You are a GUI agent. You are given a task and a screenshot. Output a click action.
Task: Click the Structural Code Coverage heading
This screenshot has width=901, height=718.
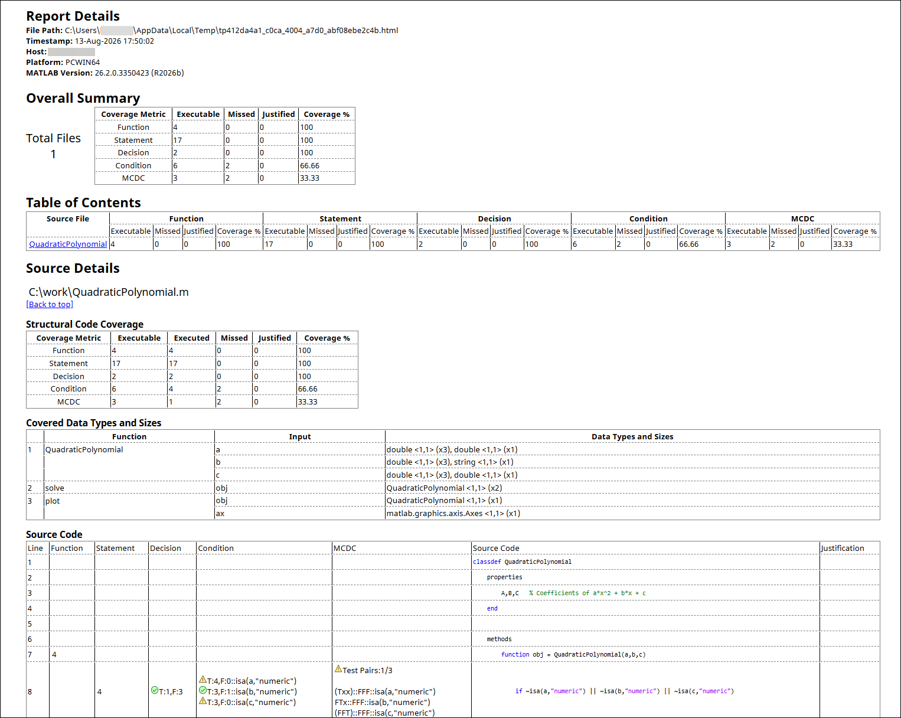(85, 324)
